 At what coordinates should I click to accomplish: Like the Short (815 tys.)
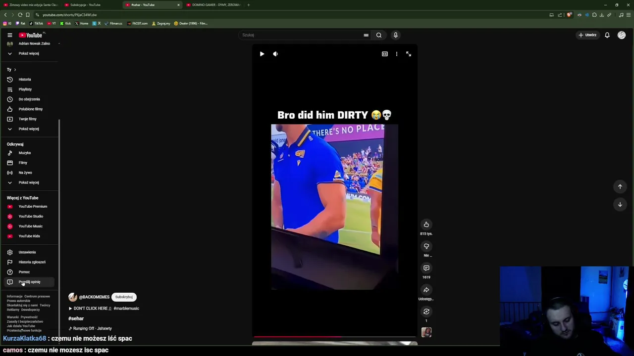tap(426, 224)
